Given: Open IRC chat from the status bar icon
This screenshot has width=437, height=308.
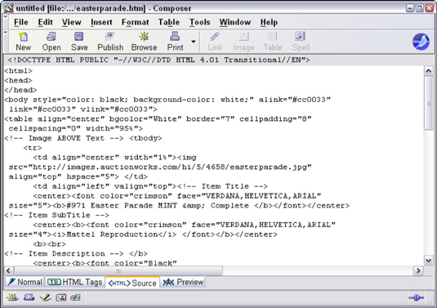Looking at the screenshot, I should pyautogui.click(x=75, y=297).
